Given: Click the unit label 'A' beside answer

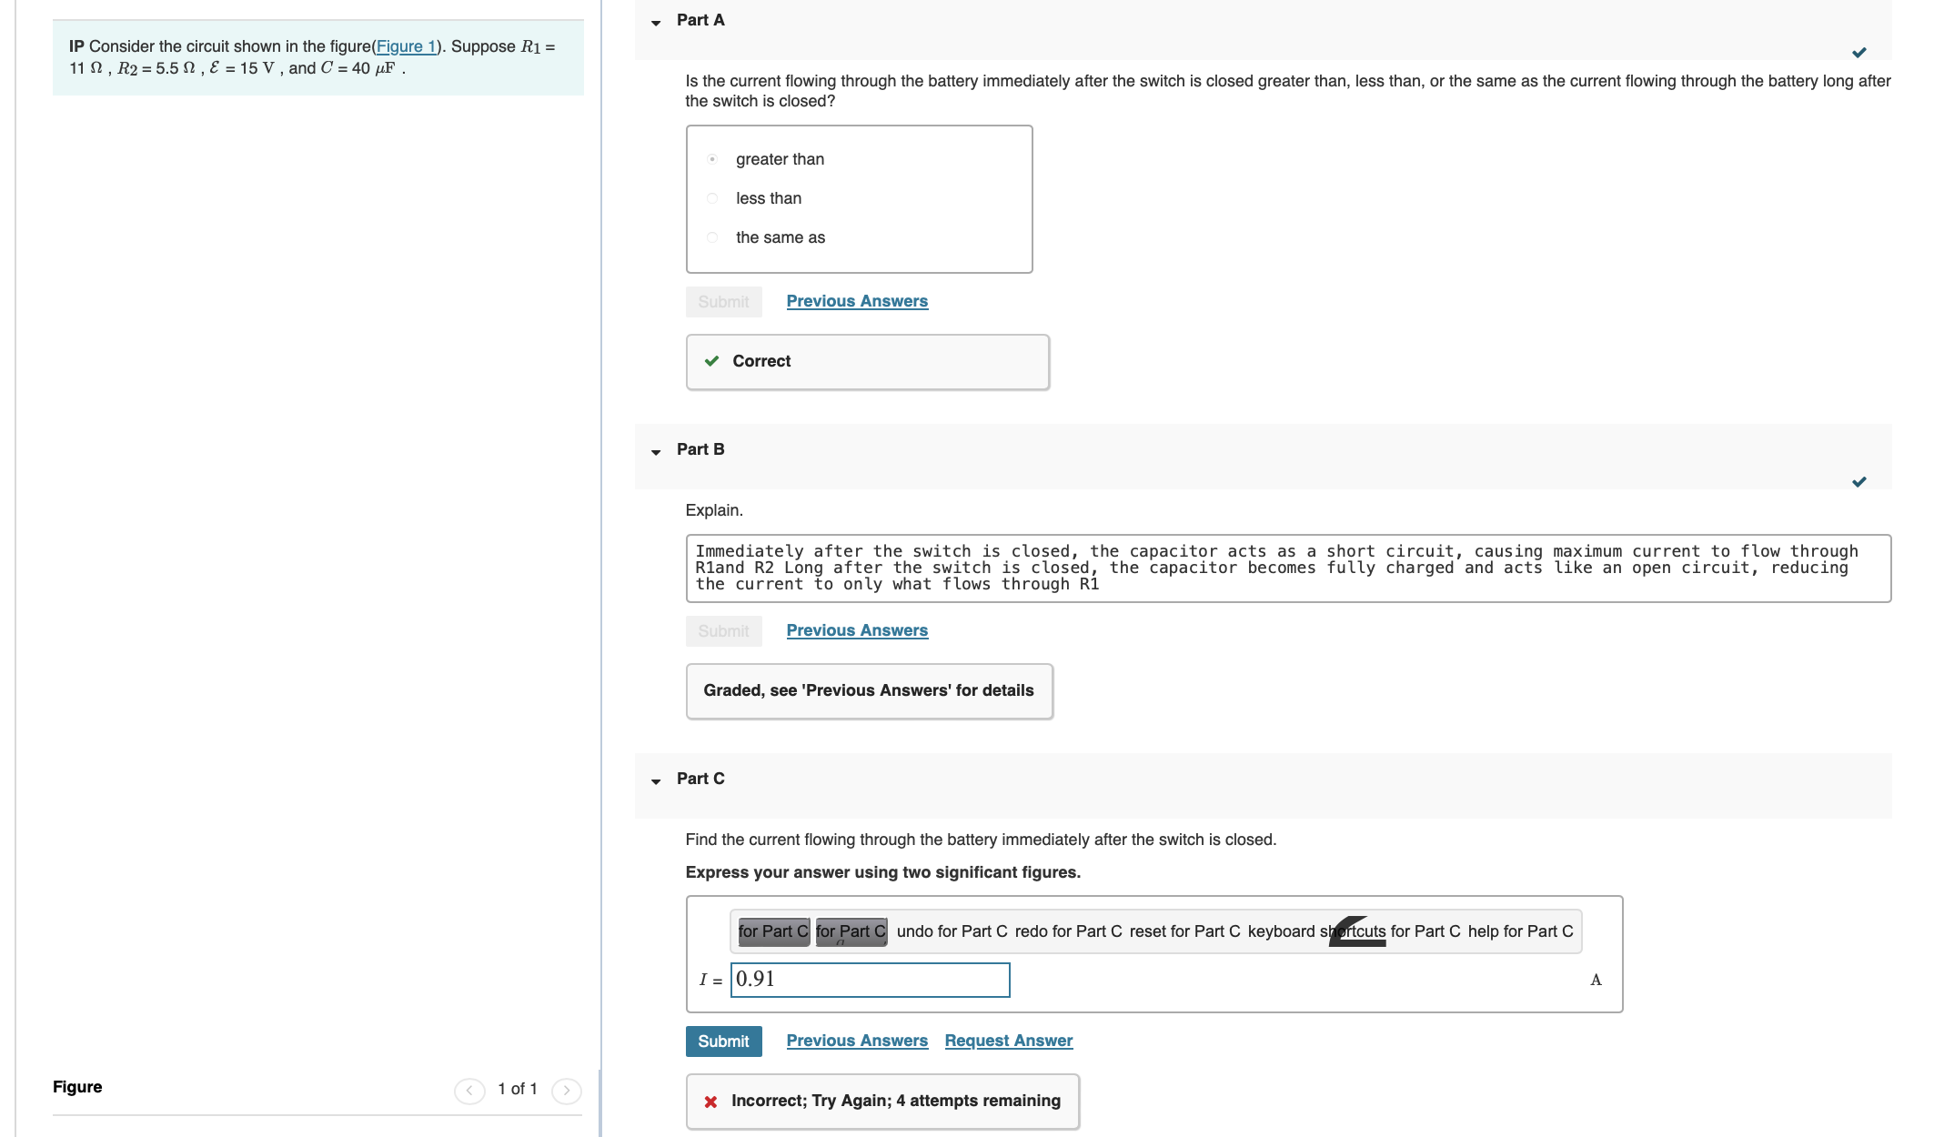Looking at the screenshot, I should [x=1596, y=980].
